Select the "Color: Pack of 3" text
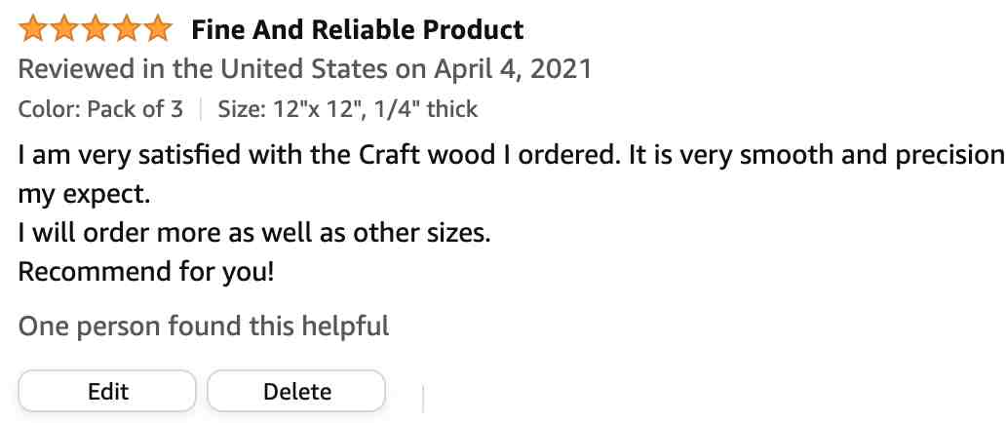The width and height of the screenshot is (1006, 423). pyautogui.click(x=100, y=109)
